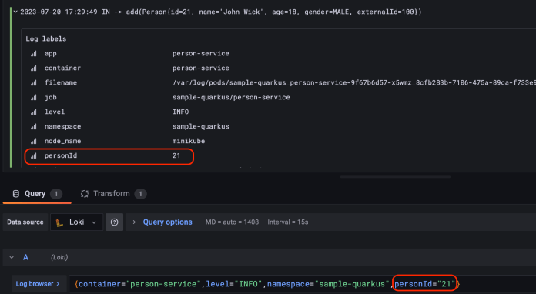Click the (Loki) label in query row
This screenshot has width=536, height=294.
coord(59,258)
